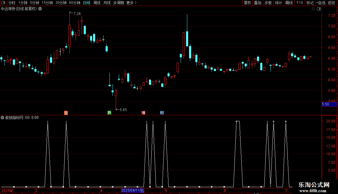Click month 3 marker on time axis

click(x=36, y=190)
